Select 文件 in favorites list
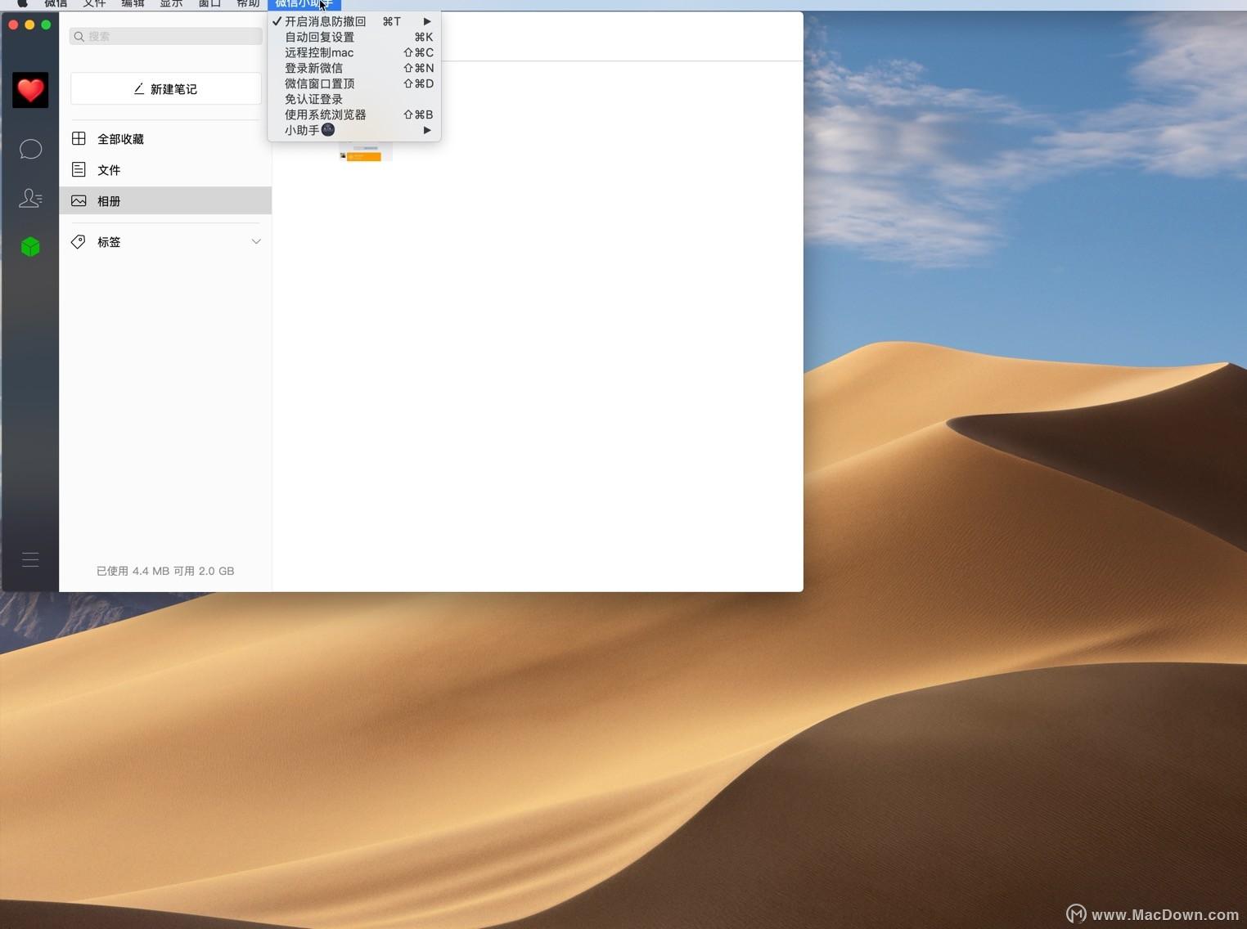This screenshot has width=1247, height=929. point(165,170)
